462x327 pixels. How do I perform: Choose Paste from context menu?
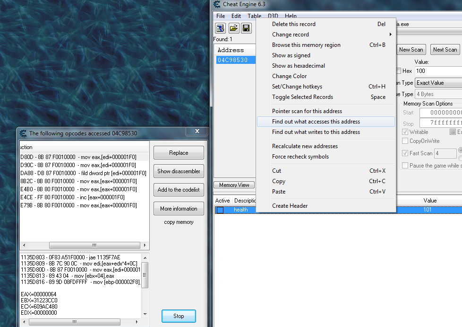pyautogui.click(x=326, y=192)
